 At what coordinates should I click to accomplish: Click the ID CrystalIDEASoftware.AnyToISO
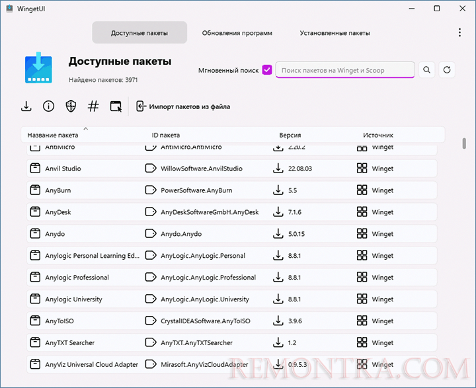coord(206,321)
